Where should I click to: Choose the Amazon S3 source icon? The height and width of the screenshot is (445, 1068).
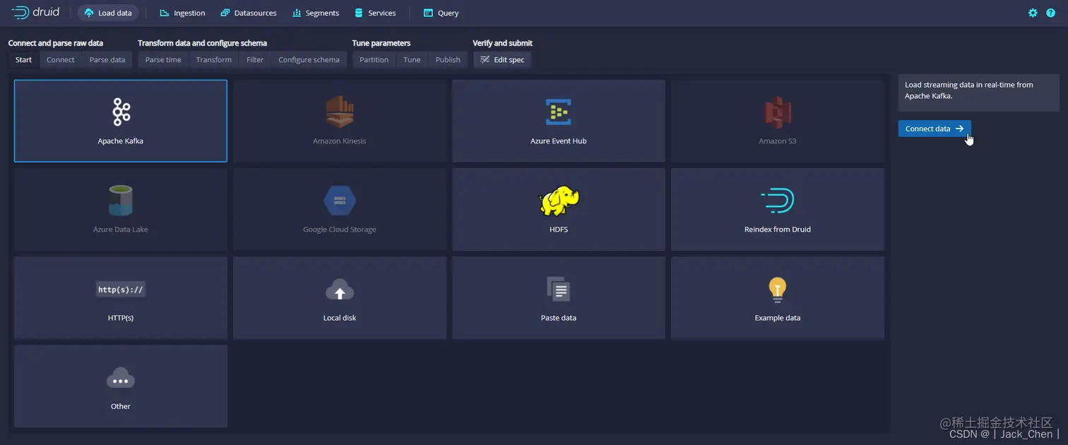778,112
